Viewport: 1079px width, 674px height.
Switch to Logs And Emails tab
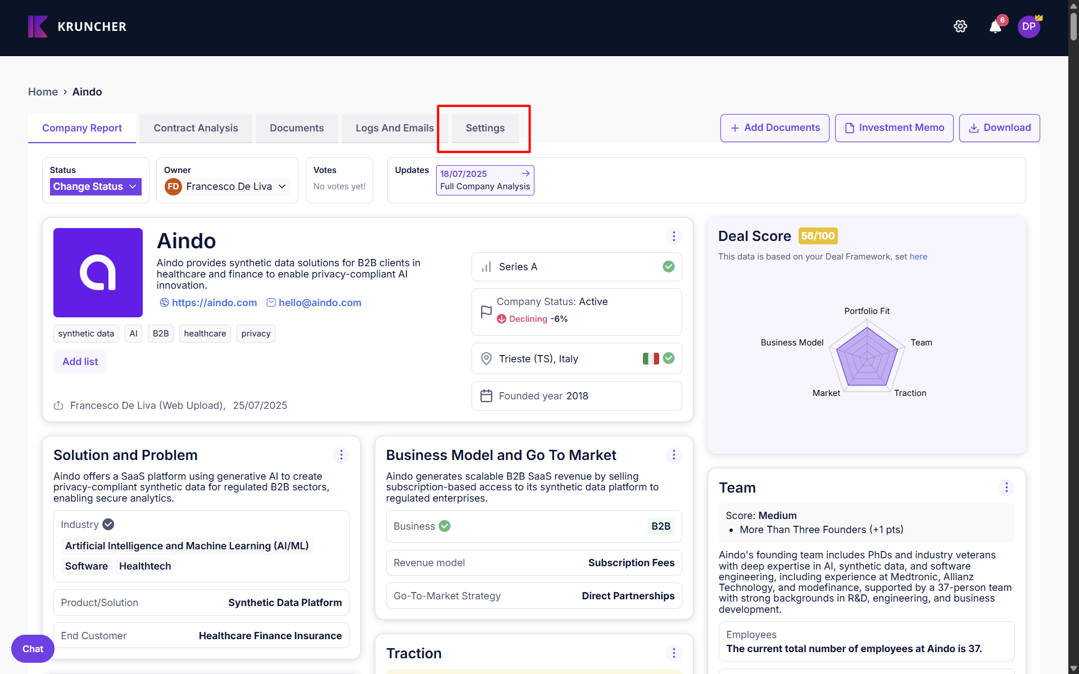395,128
